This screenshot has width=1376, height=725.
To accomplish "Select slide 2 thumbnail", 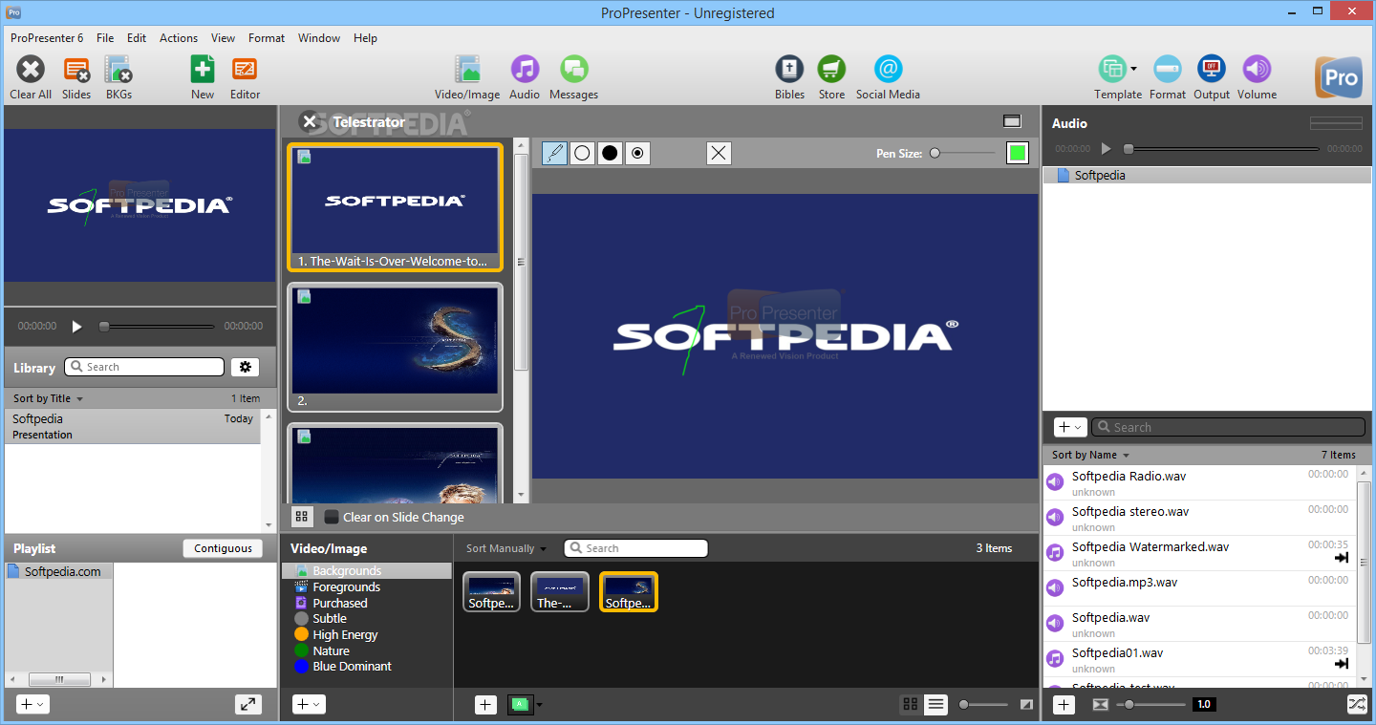I will pos(395,347).
